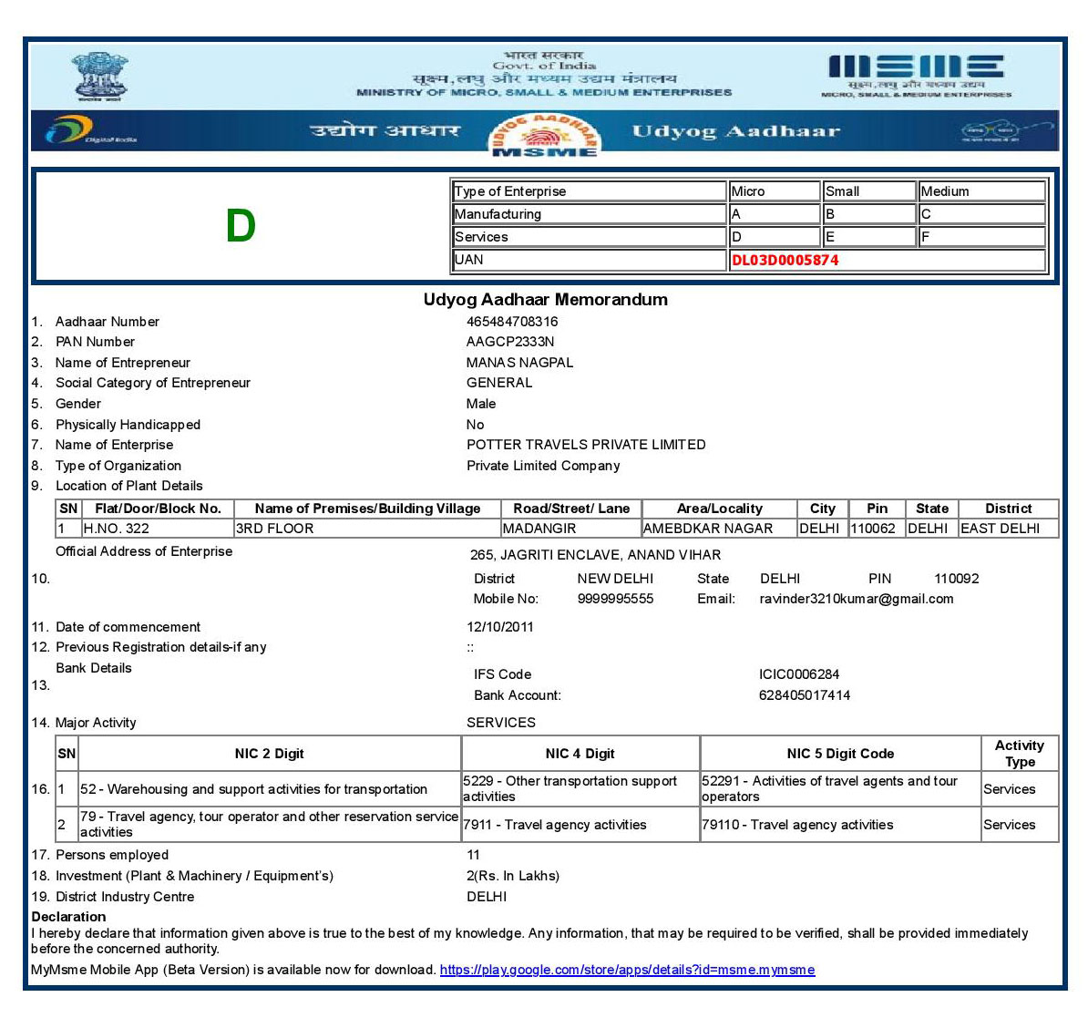Click official address 265, JAGRITI ENCLAVE
The width and height of the screenshot is (1088, 1028).
[595, 555]
